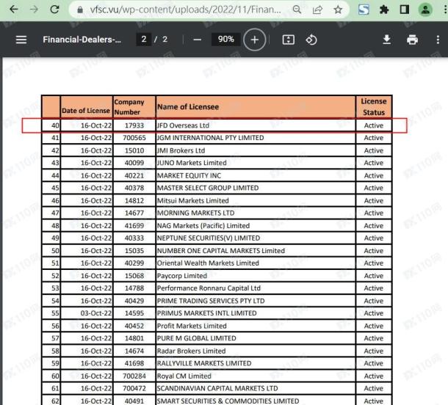Toggle the browser side panel
Image resolution: width=448 pixels, height=405 pixels.
click(x=404, y=10)
